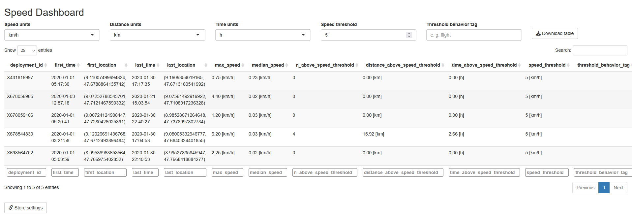This screenshot has height=215, width=632.
Task: Click the 2.66 [h] time value
Action: [456, 134]
